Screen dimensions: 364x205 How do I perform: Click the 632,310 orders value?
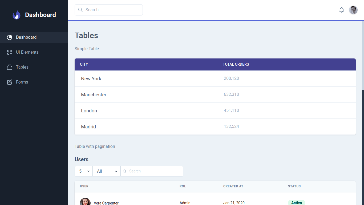[x=231, y=94]
